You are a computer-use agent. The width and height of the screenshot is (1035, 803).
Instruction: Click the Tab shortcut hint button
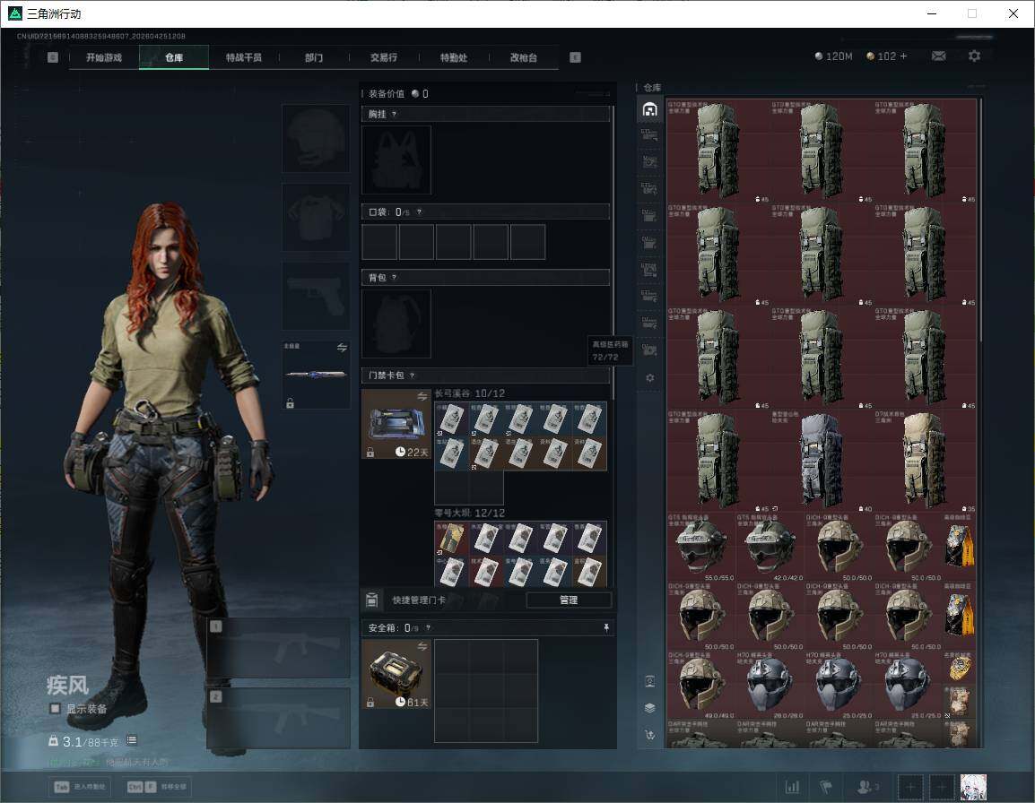click(x=79, y=787)
